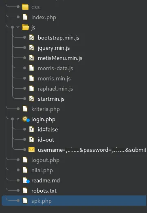The width and height of the screenshot is (147, 213).
Task: Collapse the js folder chevron
Action: coord(18,27)
